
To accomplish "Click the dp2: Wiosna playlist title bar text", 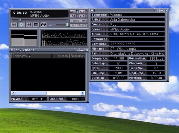I will click(x=25, y=50).
